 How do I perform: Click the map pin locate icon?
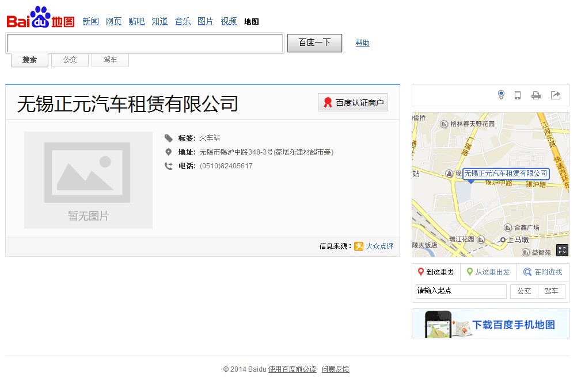pyautogui.click(x=501, y=95)
